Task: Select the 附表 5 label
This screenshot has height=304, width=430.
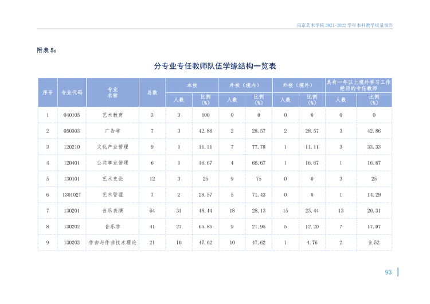Action: 46,50
